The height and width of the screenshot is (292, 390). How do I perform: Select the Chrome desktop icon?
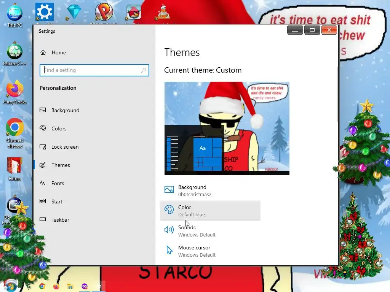[15, 133]
